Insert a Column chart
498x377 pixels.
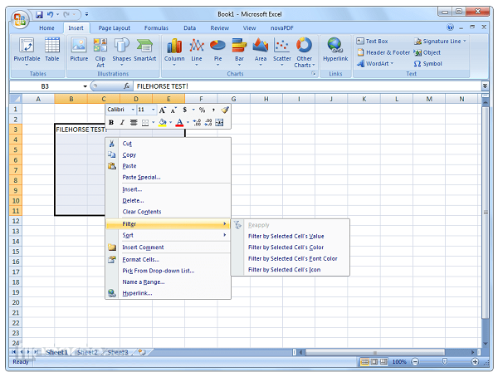point(174,51)
